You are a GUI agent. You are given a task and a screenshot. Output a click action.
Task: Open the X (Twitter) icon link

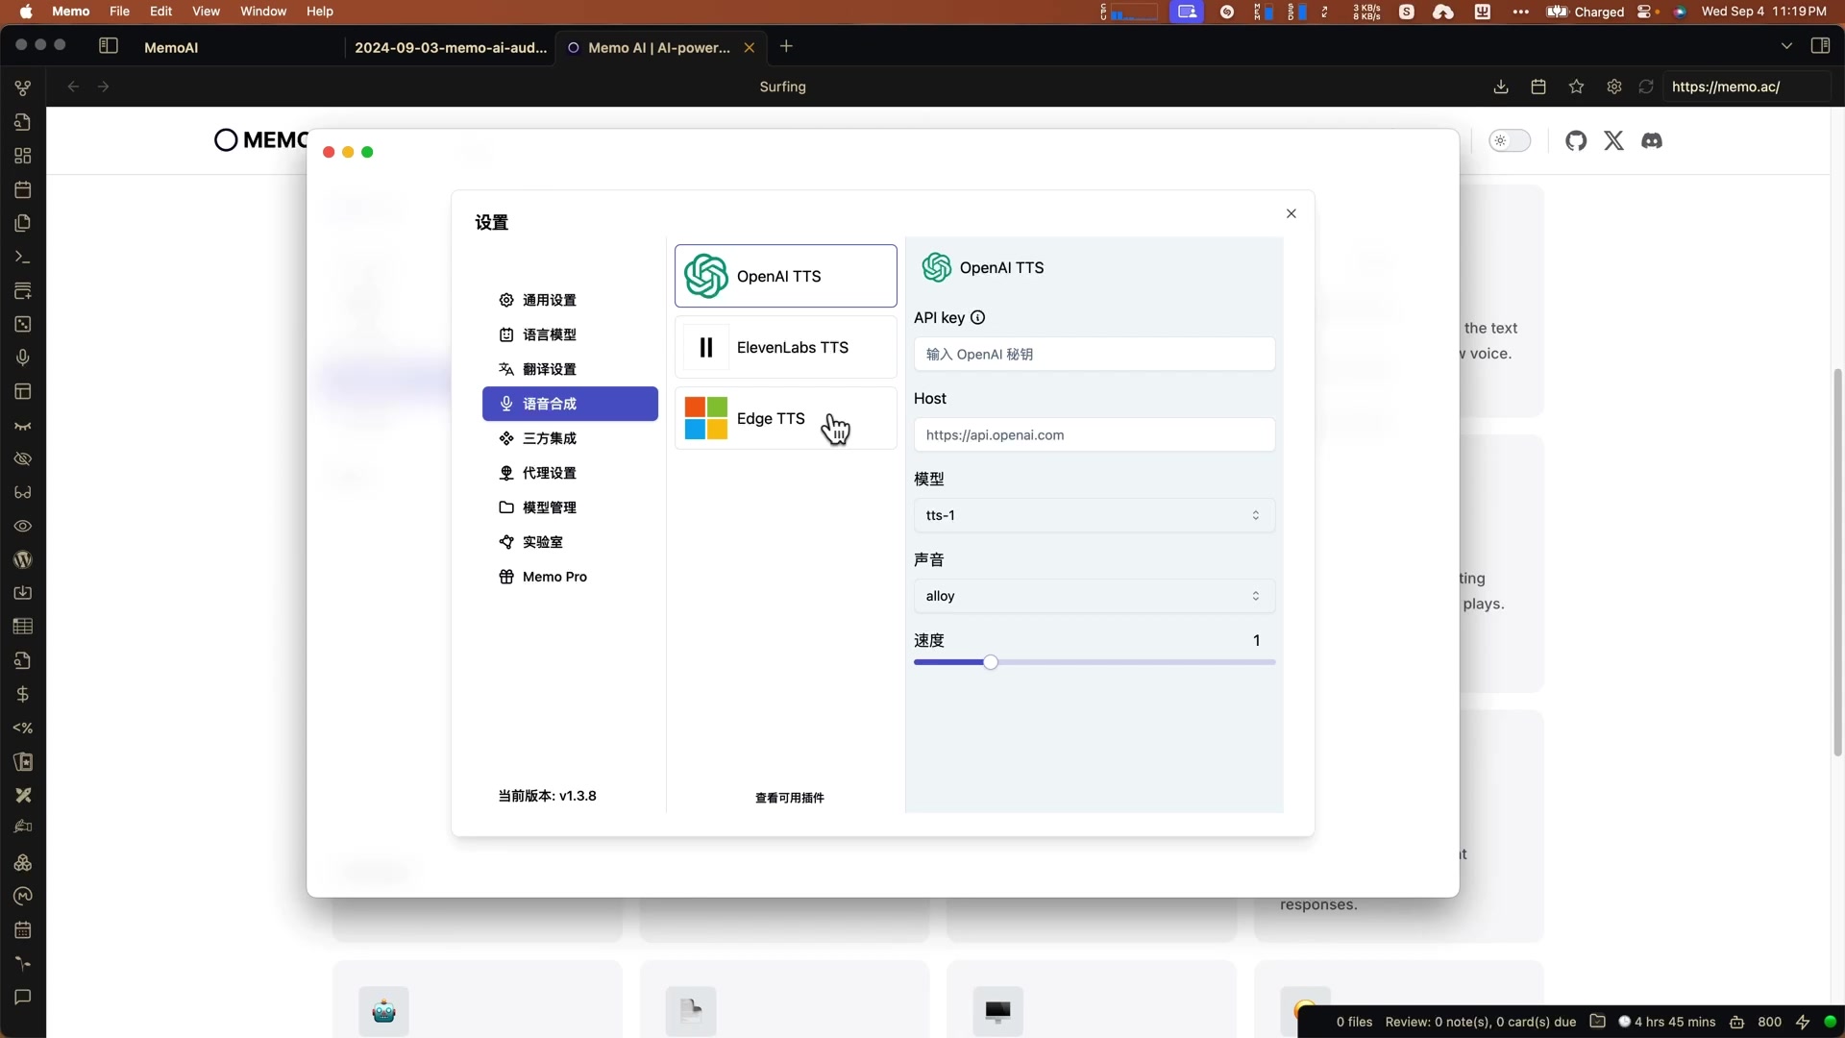(x=1614, y=141)
